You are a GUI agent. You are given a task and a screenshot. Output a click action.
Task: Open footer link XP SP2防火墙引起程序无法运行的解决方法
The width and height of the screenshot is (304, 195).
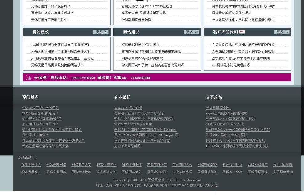237,146
